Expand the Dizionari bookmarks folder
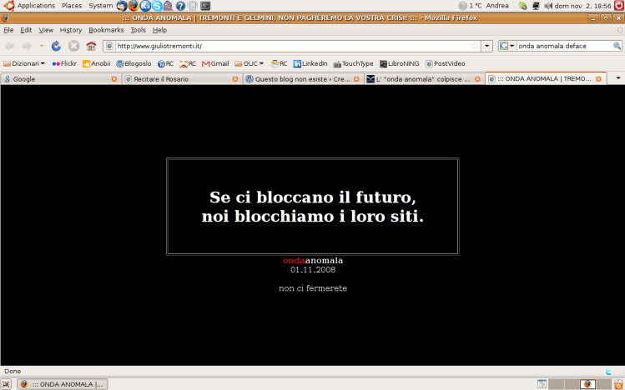This screenshot has height=390, width=625. [x=24, y=63]
